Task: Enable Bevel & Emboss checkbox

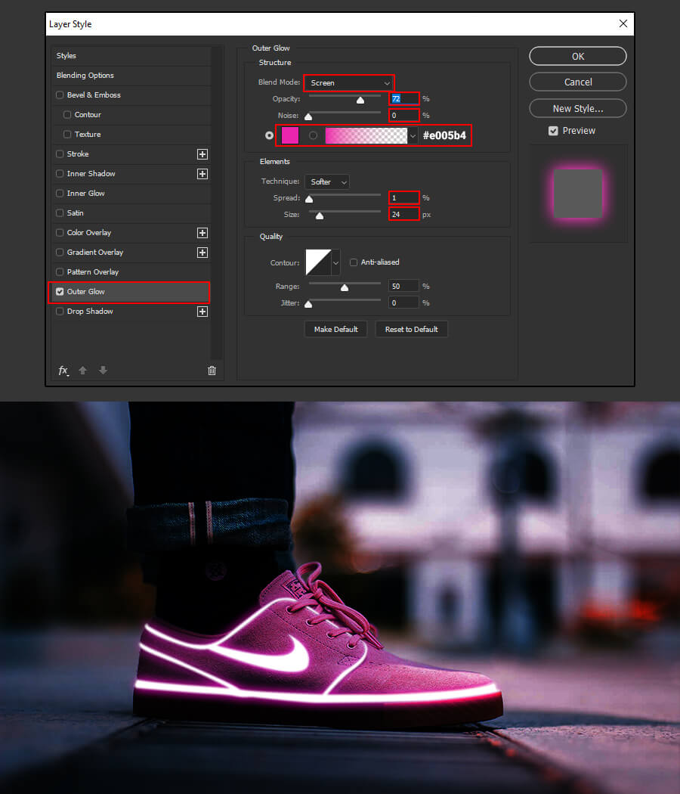Action: [60, 95]
